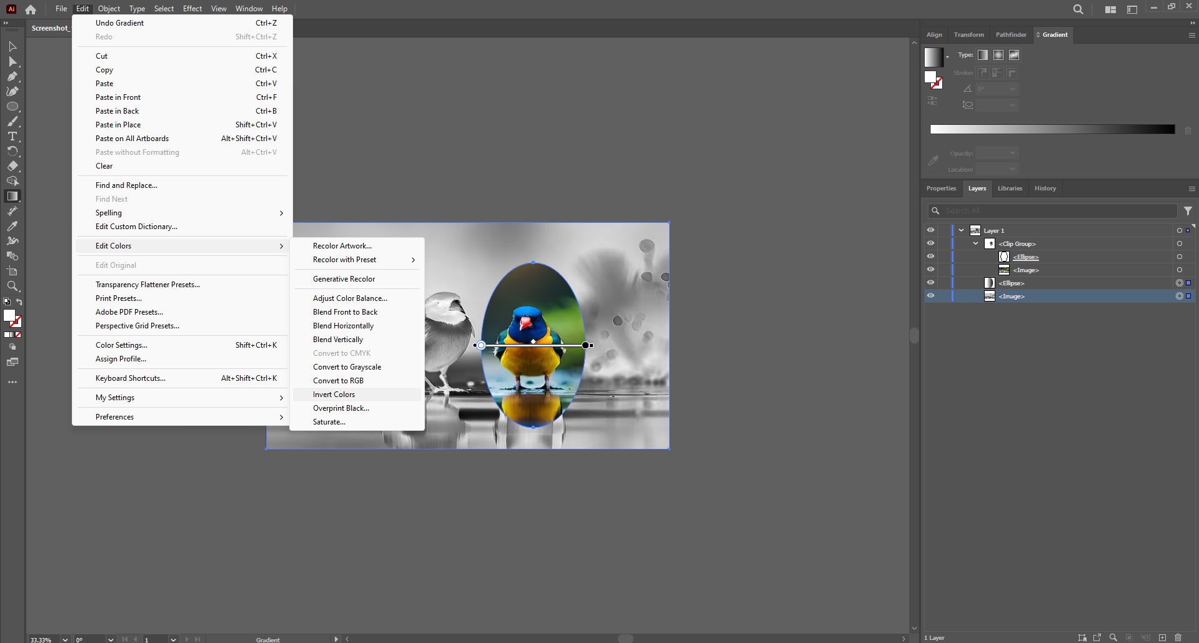The width and height of the screenshot is (1199, 643).
Task: Switch to the Pathfinder tab
Action: click(1011, 34)
